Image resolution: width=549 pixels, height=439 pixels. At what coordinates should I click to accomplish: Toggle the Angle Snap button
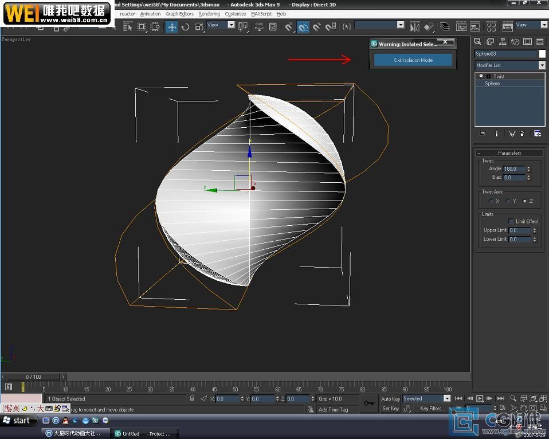tap(303, 26)
